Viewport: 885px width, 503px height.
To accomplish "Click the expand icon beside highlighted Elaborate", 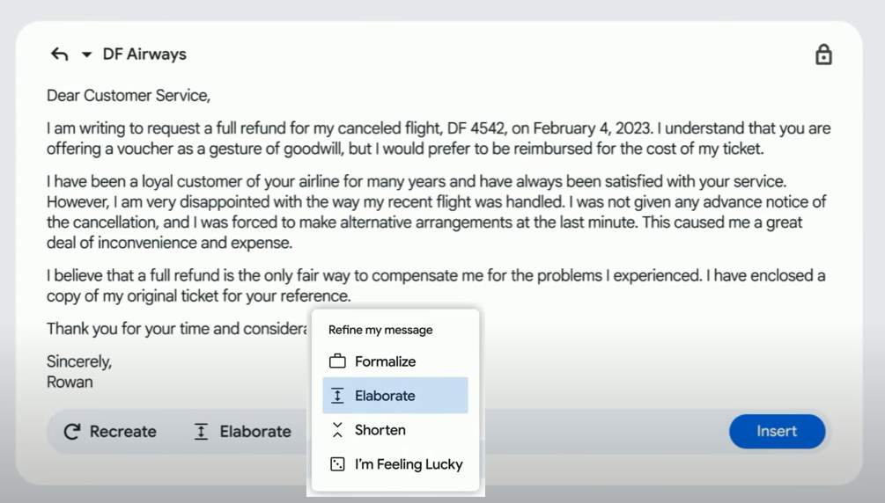I will (337, 396).
